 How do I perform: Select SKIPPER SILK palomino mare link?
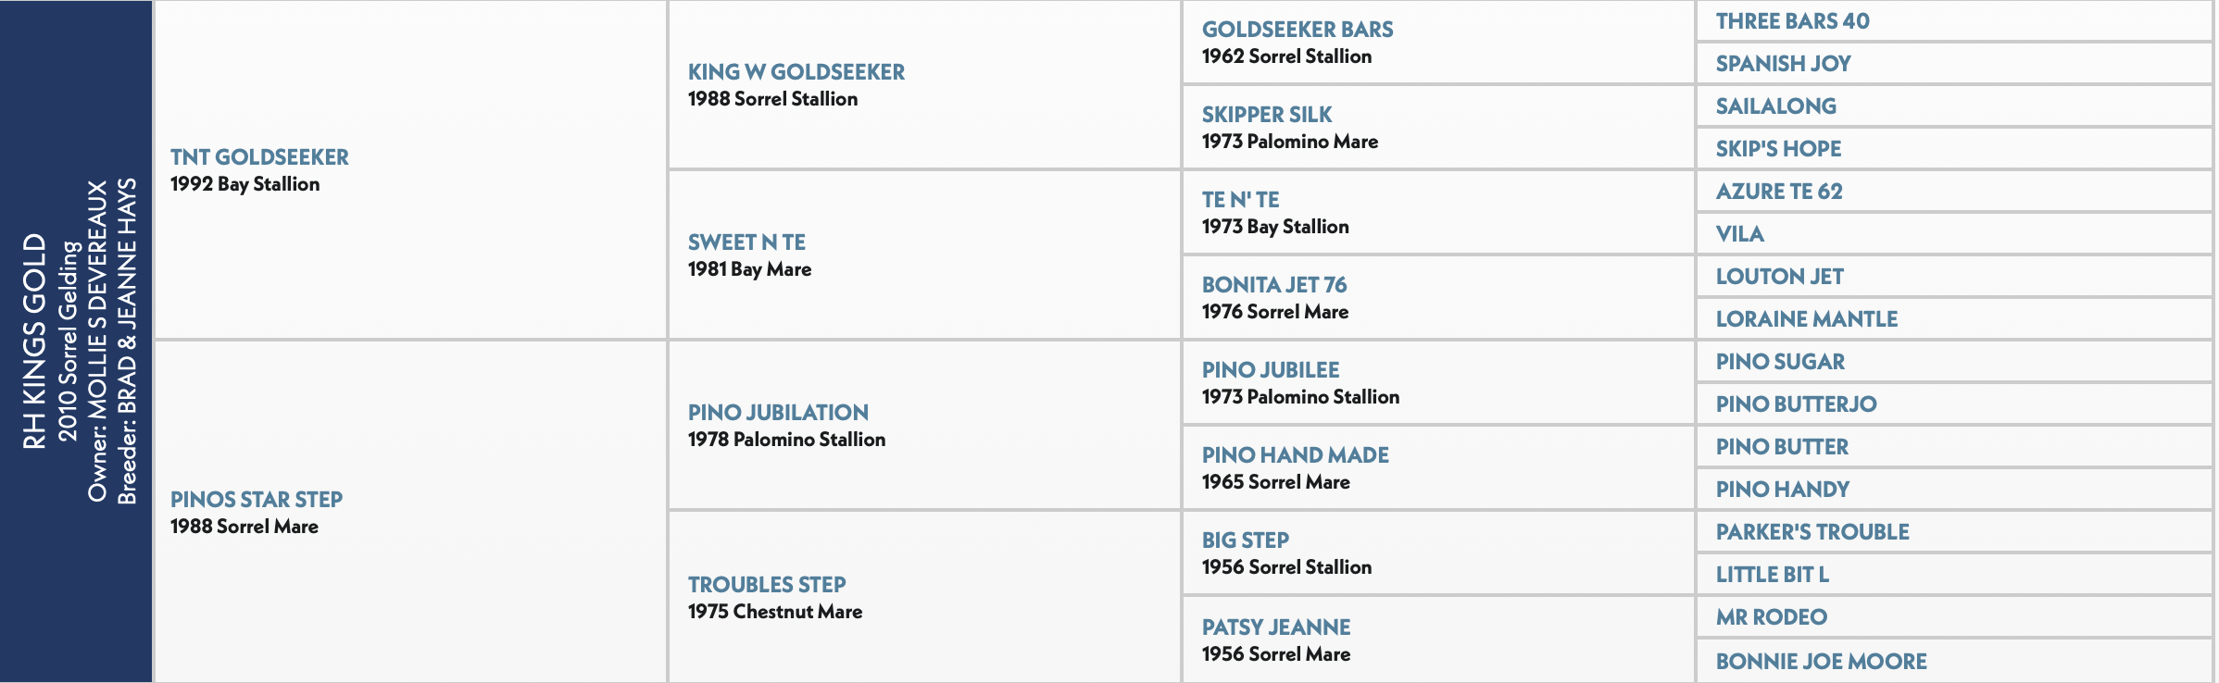[x=1267, y=115]
